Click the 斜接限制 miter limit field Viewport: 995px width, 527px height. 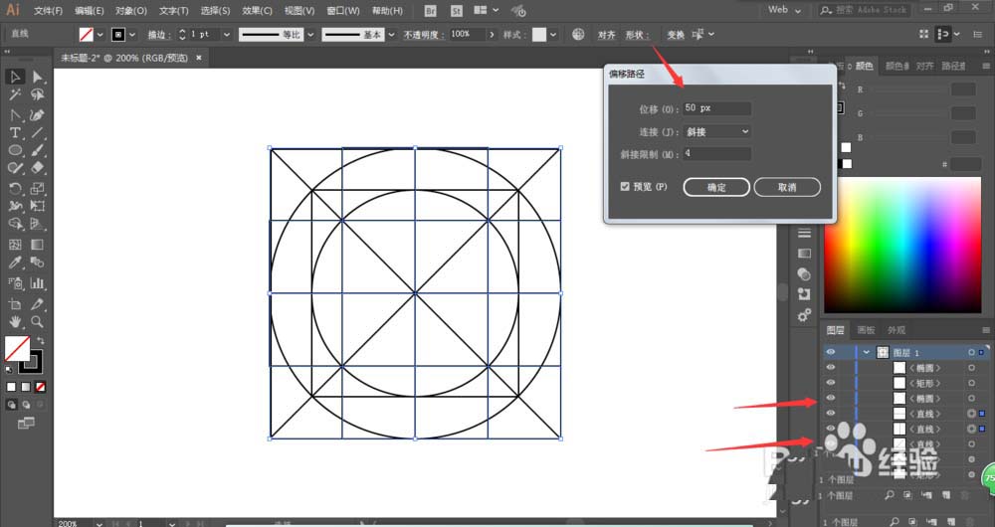click(x=717, y=153)
